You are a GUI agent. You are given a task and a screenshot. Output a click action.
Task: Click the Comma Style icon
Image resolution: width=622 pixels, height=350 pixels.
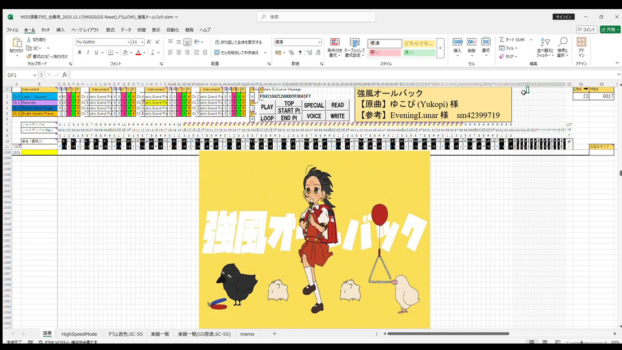300,52
